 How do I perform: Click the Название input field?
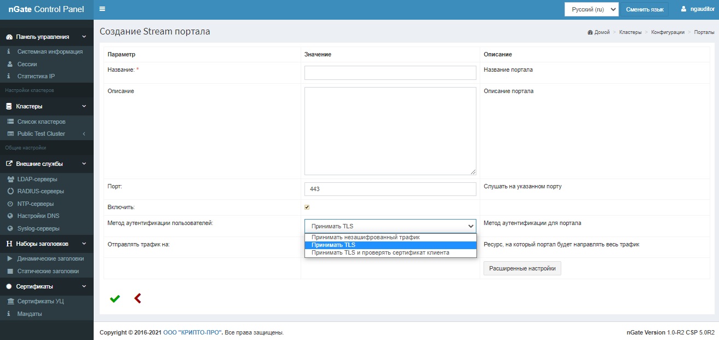[x=390, y=73]
